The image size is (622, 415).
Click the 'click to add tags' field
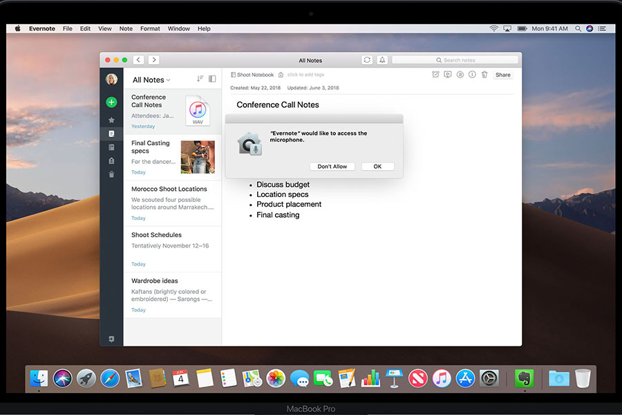click(x=305, y=75)
